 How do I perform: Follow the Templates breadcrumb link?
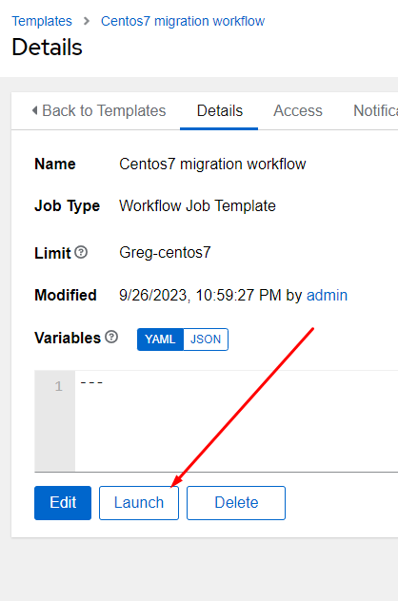click(x=42, y=21)
